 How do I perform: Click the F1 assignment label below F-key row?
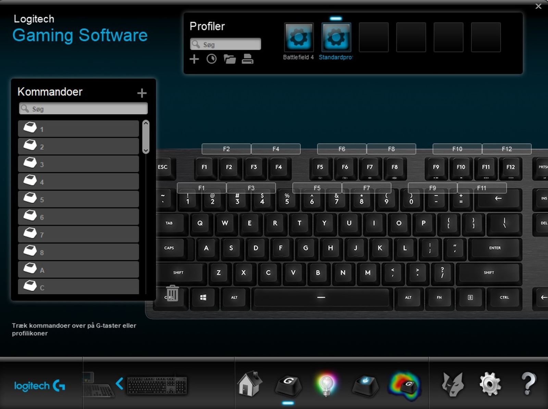pyautogui.click(x=201, y=188)
